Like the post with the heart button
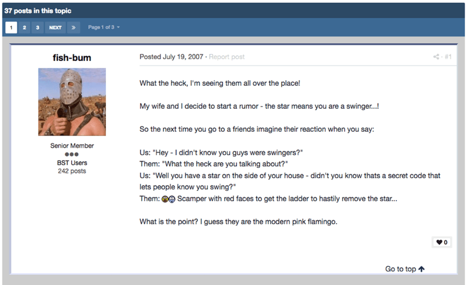This screenshot has width=468, height=285. 442,242
